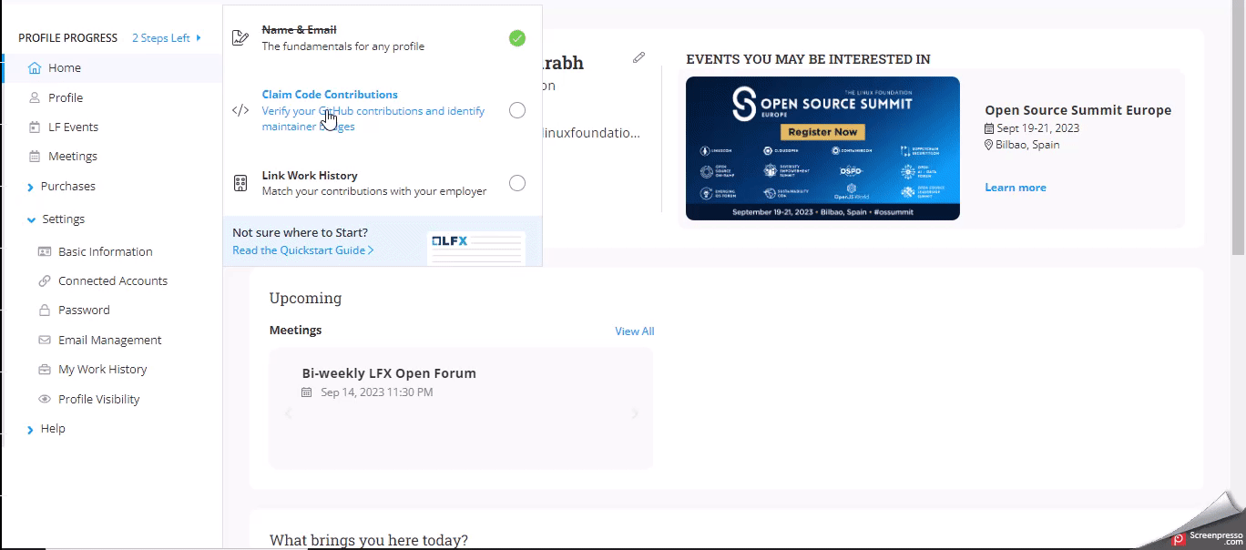Select the Link Work History circle

tap(516, 183)
